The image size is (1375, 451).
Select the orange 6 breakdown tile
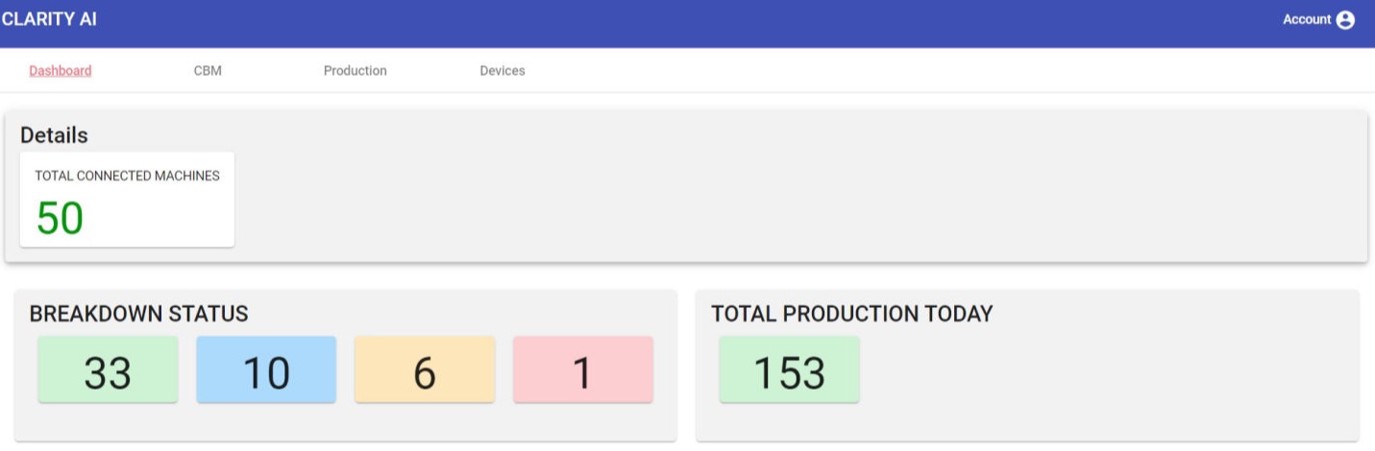pyautogui.click(x=425, y=369)
